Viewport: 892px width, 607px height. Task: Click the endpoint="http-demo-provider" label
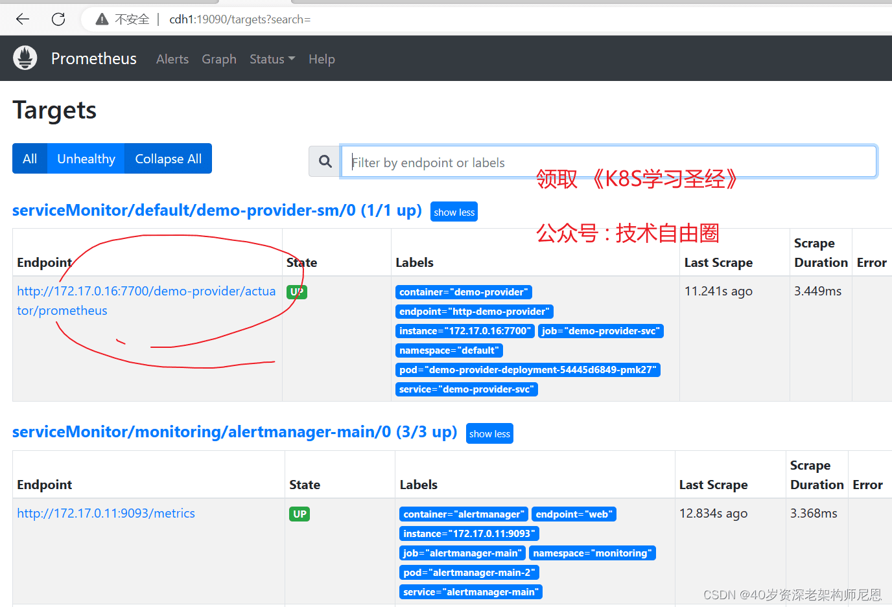[x=475, y=312]
